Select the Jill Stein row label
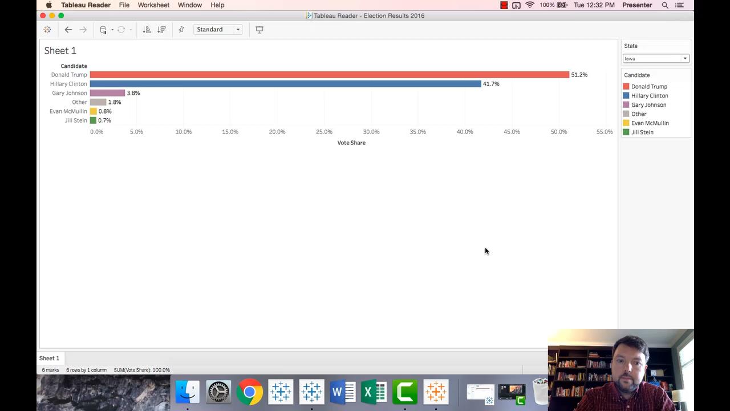Viewport: 730px width, 411px height. point(76,120)
